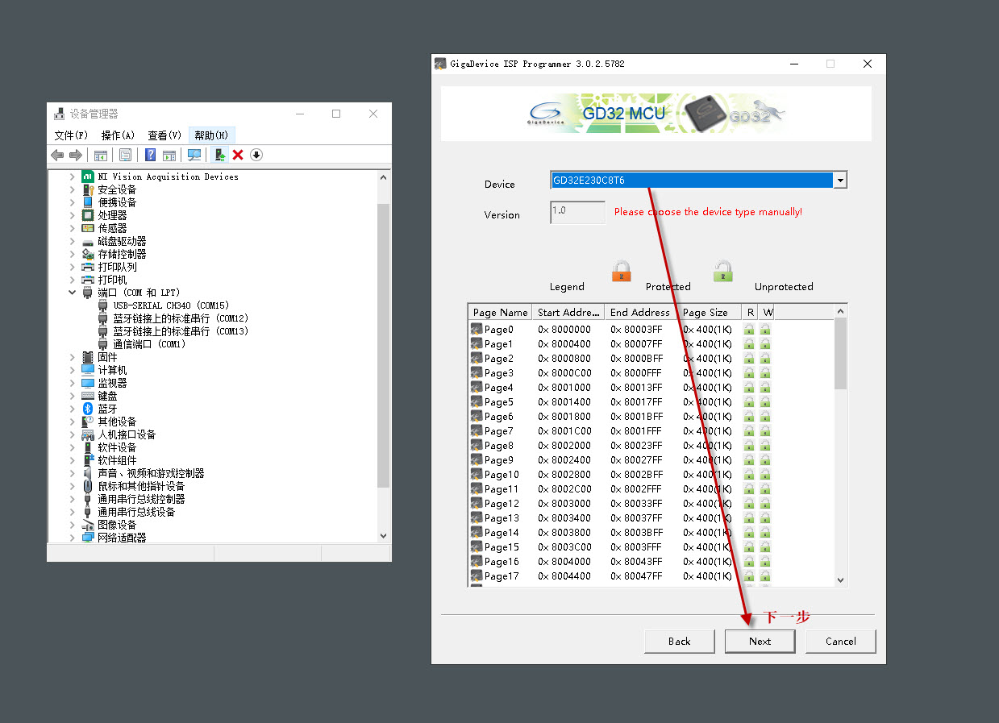Viewport: 999px width, 723px height.
Task: Click the Page Name column header
Action: pos(500,312)
